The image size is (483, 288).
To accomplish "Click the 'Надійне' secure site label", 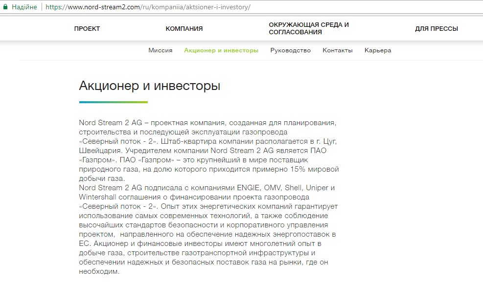I will click(24, 7).
